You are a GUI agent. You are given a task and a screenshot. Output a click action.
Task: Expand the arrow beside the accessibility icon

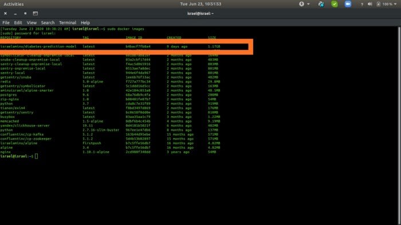[308, 4]
